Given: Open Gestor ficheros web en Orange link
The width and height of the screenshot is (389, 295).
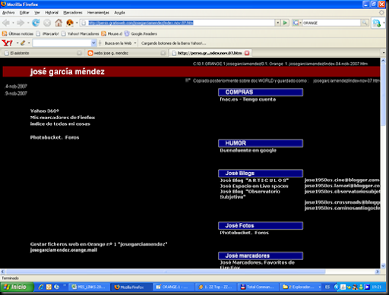Looking at the screenshot, I should pyautogui.click(x=99, y=244).
